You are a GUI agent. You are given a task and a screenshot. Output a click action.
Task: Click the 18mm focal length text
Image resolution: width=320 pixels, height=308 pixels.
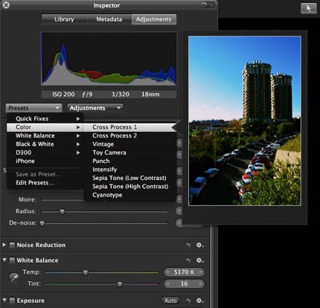point(150,94)
